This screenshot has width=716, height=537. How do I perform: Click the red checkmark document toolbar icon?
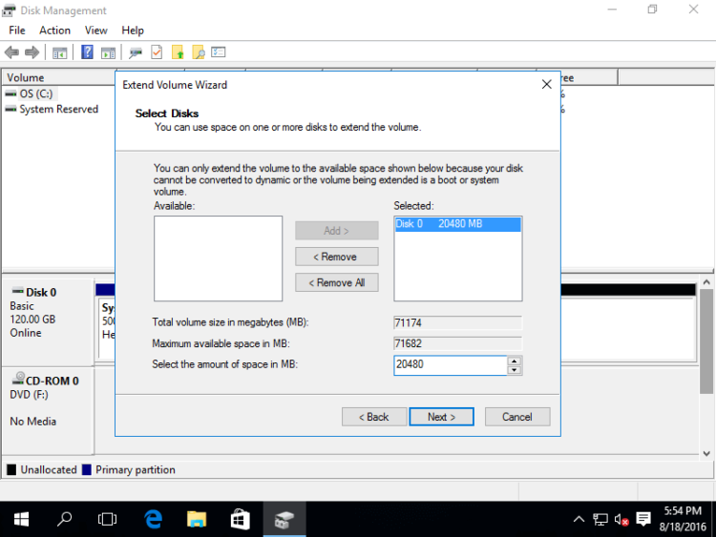[157, 52]
